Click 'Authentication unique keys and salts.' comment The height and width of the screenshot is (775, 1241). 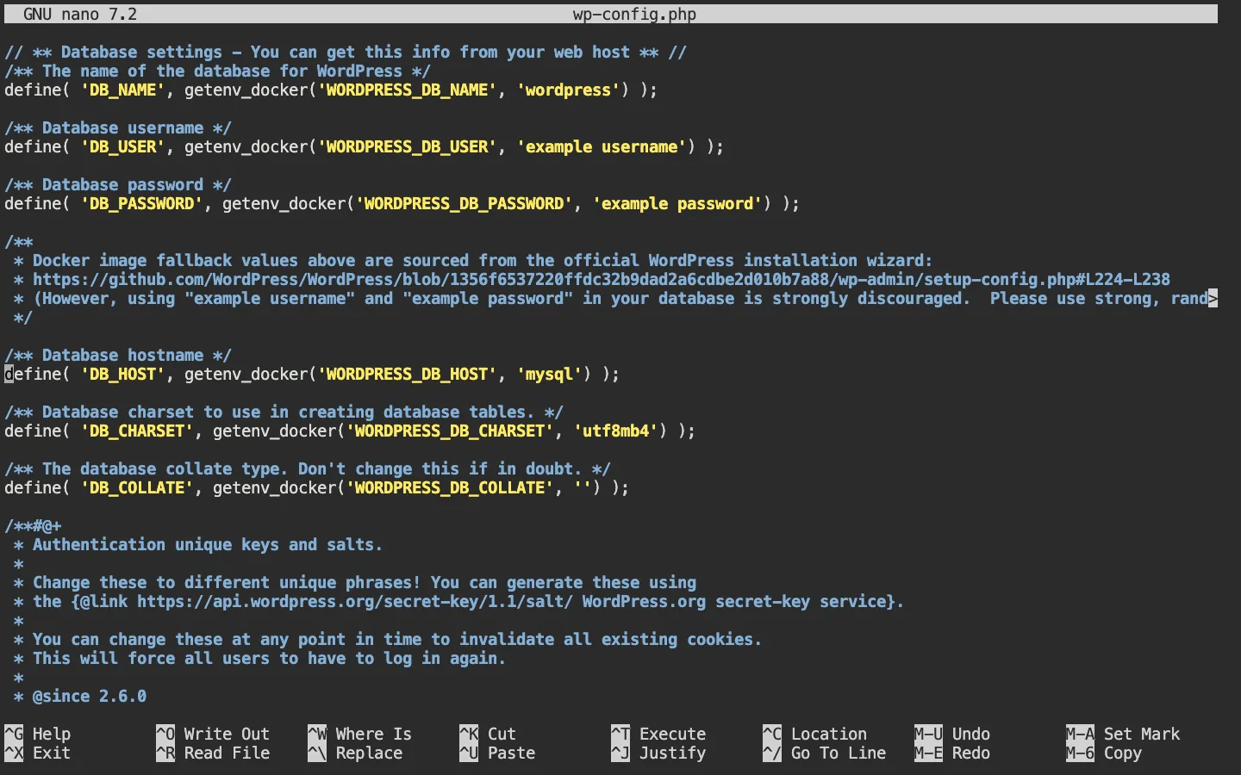point(208,544)
